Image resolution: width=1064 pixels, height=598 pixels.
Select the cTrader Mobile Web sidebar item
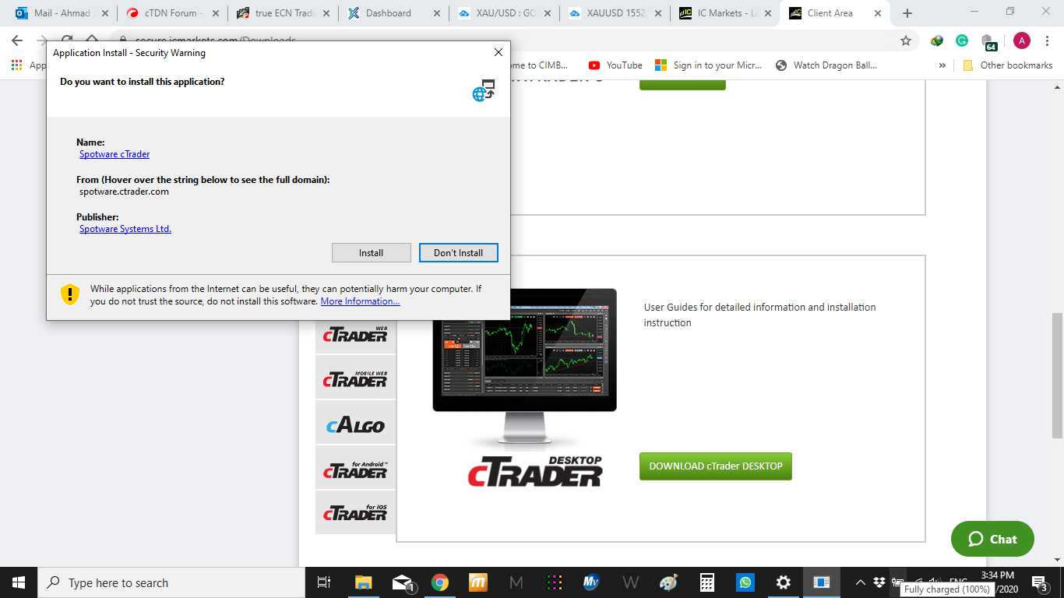pyautogui.click(x=355, y=378)
